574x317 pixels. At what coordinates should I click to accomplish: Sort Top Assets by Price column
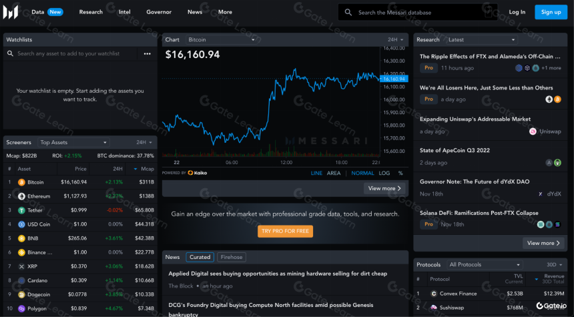coord(81,169)
